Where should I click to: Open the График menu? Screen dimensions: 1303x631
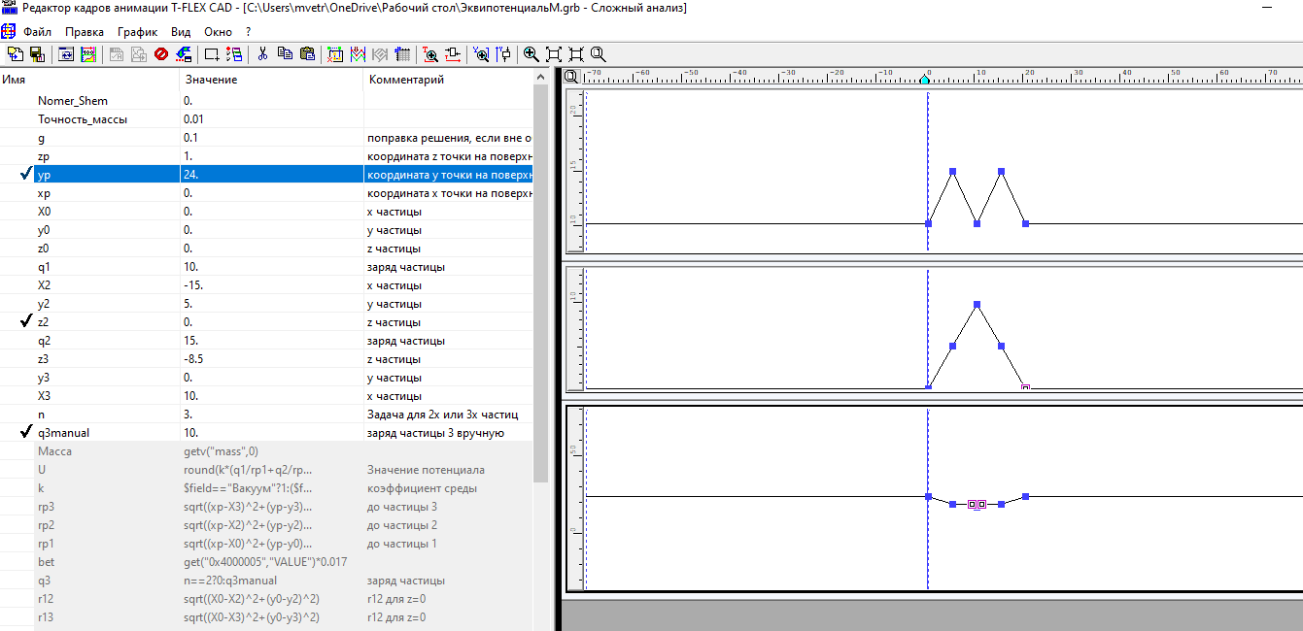coord(137,32)
